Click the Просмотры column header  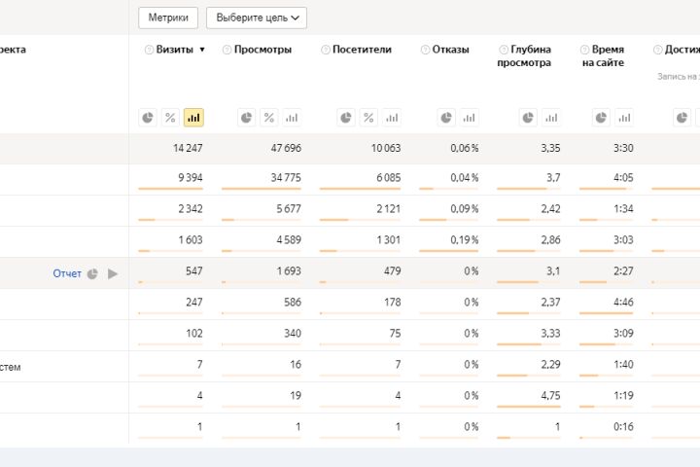262,50
